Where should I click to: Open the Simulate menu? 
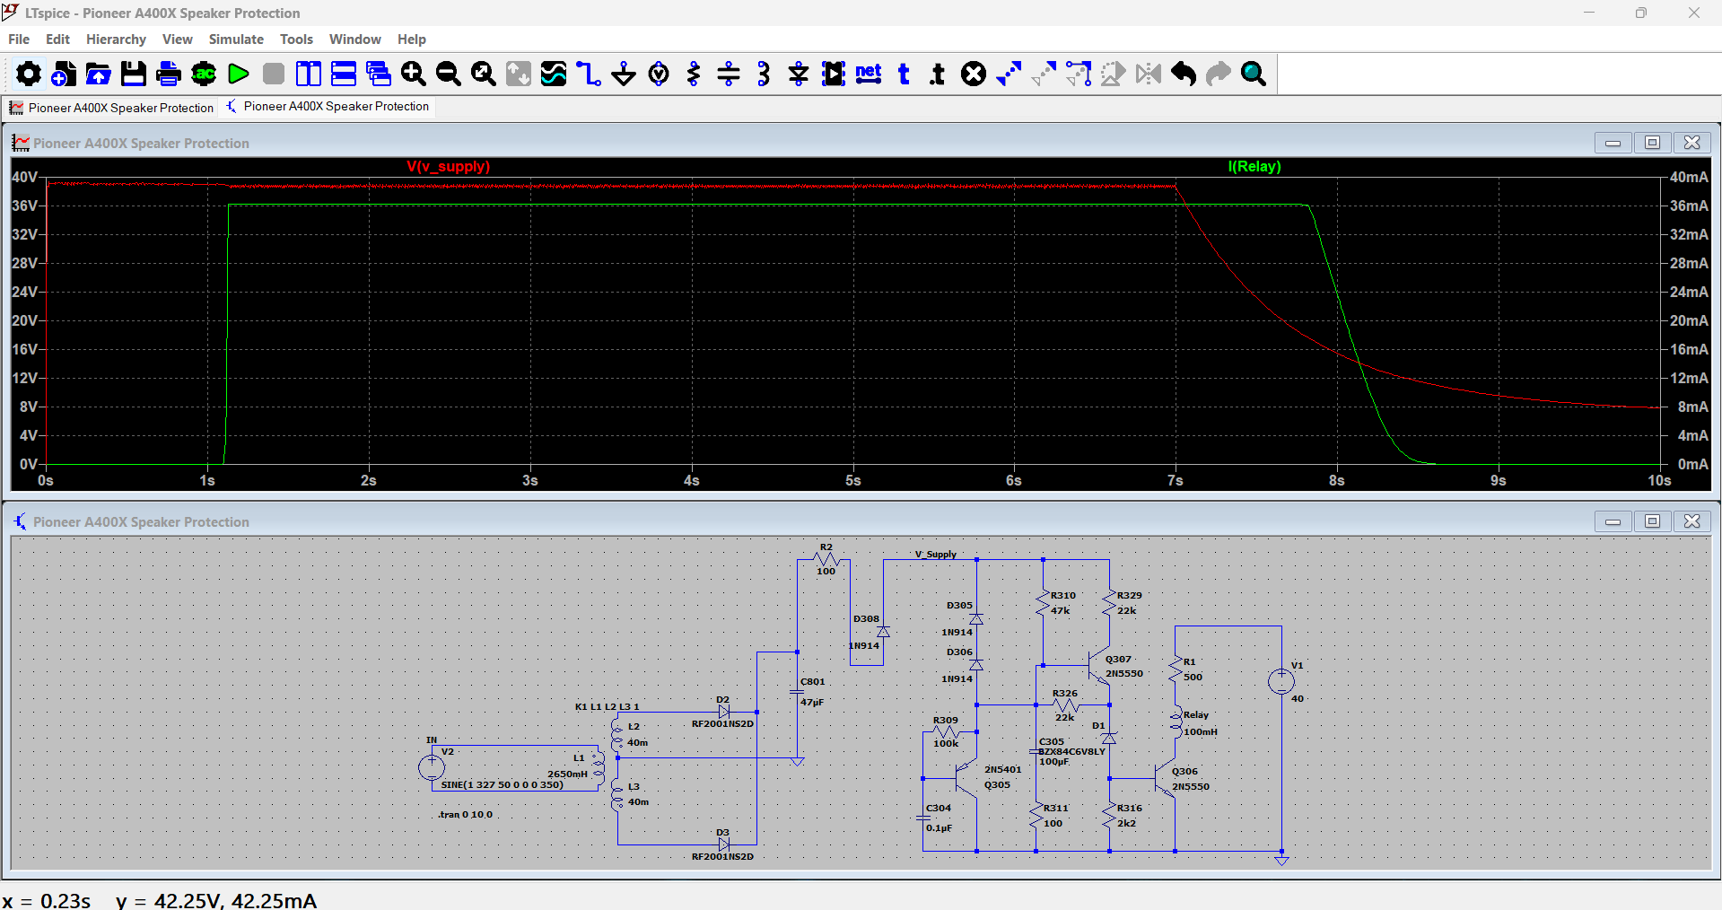tap(236, 39)
